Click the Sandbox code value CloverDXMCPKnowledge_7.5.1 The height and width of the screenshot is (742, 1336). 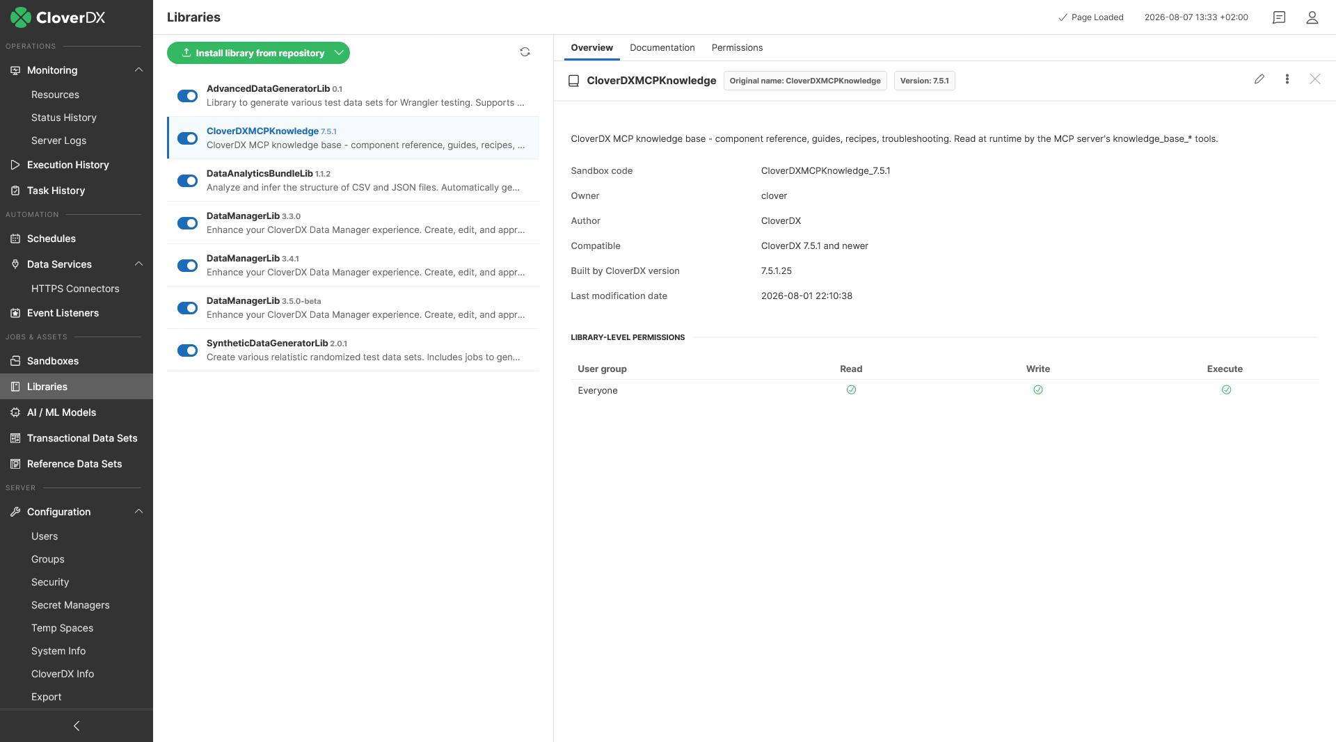(x=825, y=171)
